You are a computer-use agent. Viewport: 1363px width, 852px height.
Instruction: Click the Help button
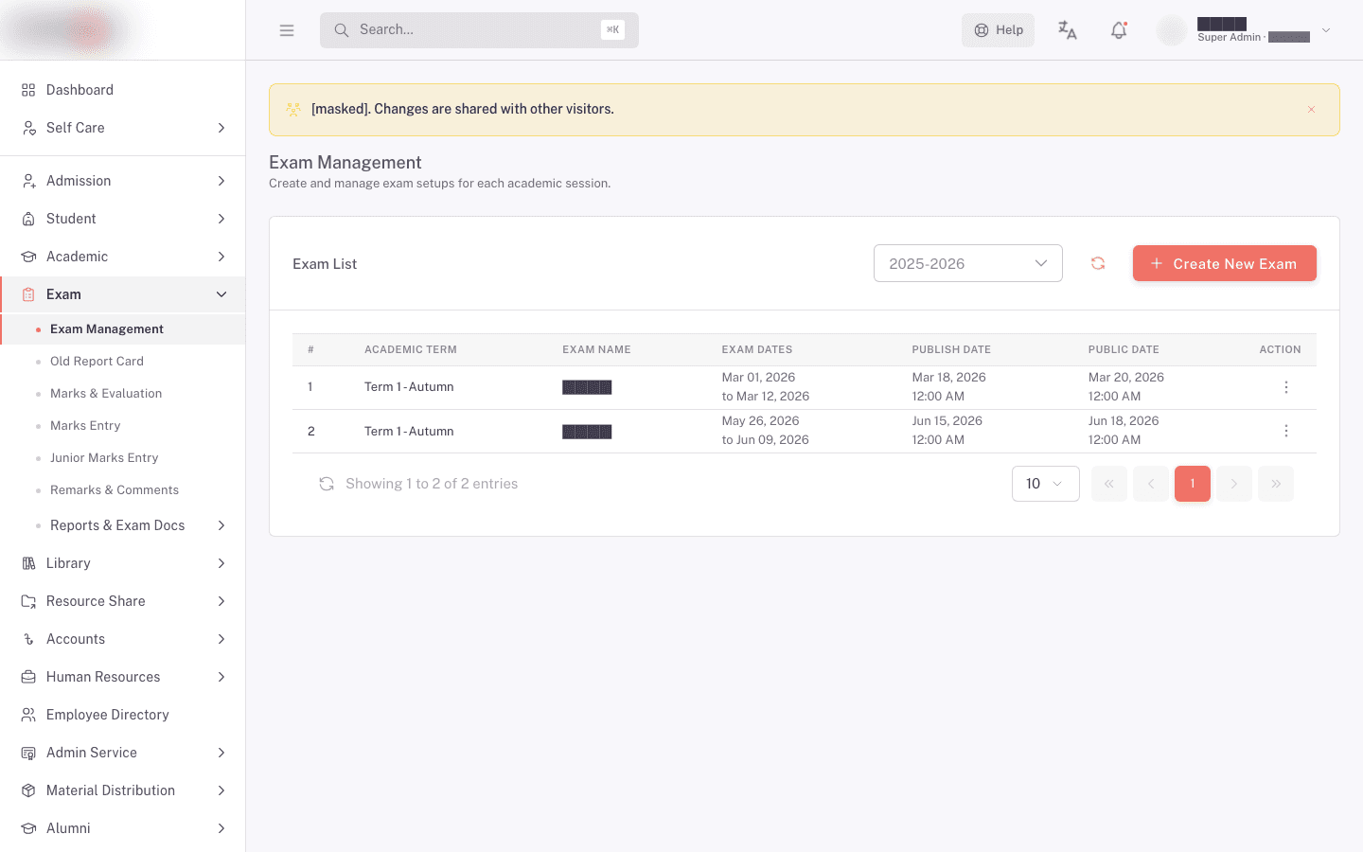(x=999, y=30)
